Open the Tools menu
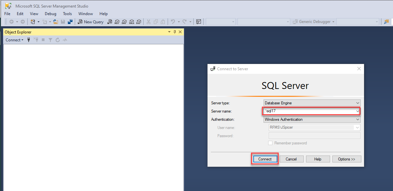 click(x=68, y=14)
